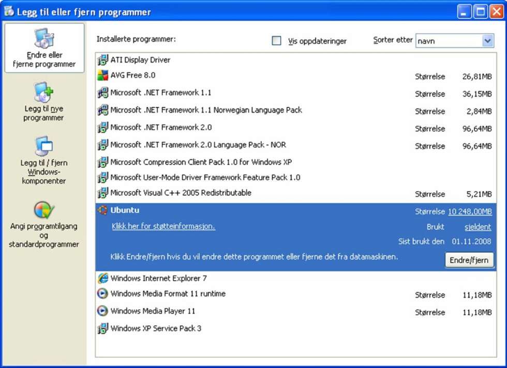
Task: Click the User-Mode Driver Framework icon
Action: coord(102,177)
